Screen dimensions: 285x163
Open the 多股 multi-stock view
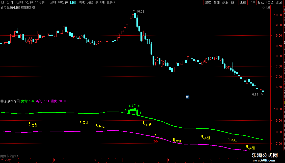point(225,2)
